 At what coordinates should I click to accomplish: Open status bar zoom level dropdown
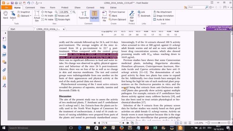point(206,123)
